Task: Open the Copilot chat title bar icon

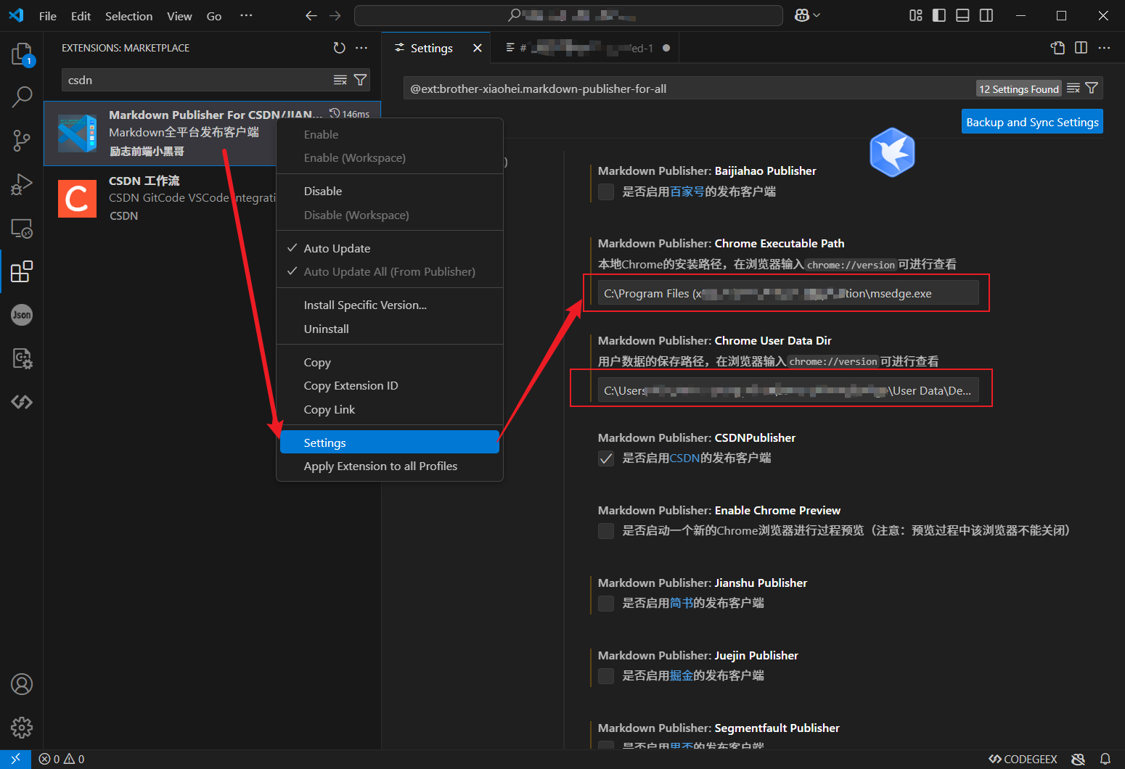Action: 802,16
